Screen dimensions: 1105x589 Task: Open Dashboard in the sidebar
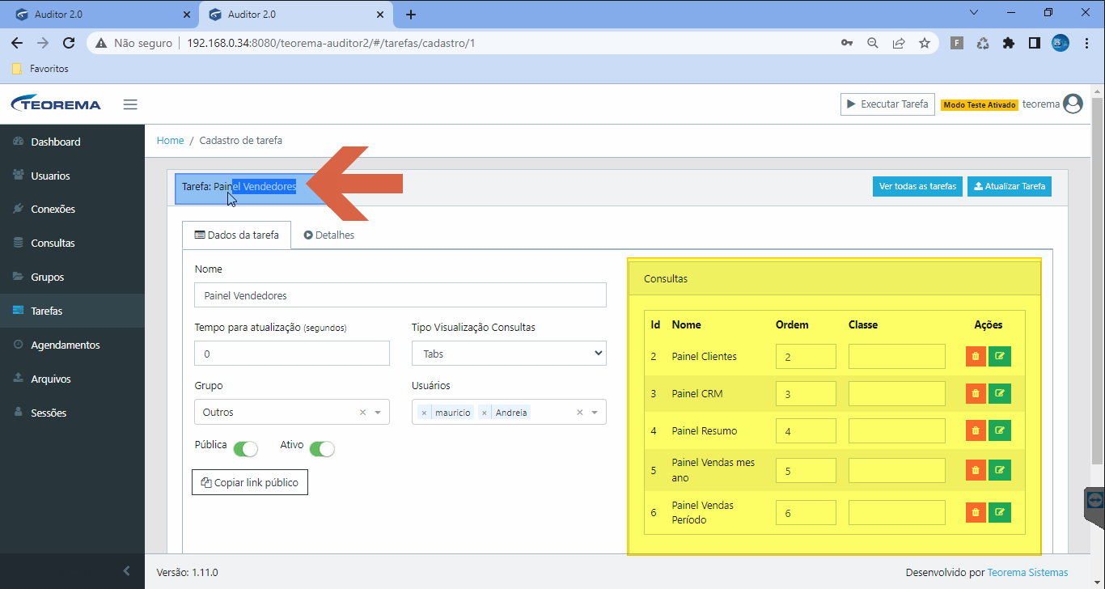pyautogui.click(x=72, y=142)
